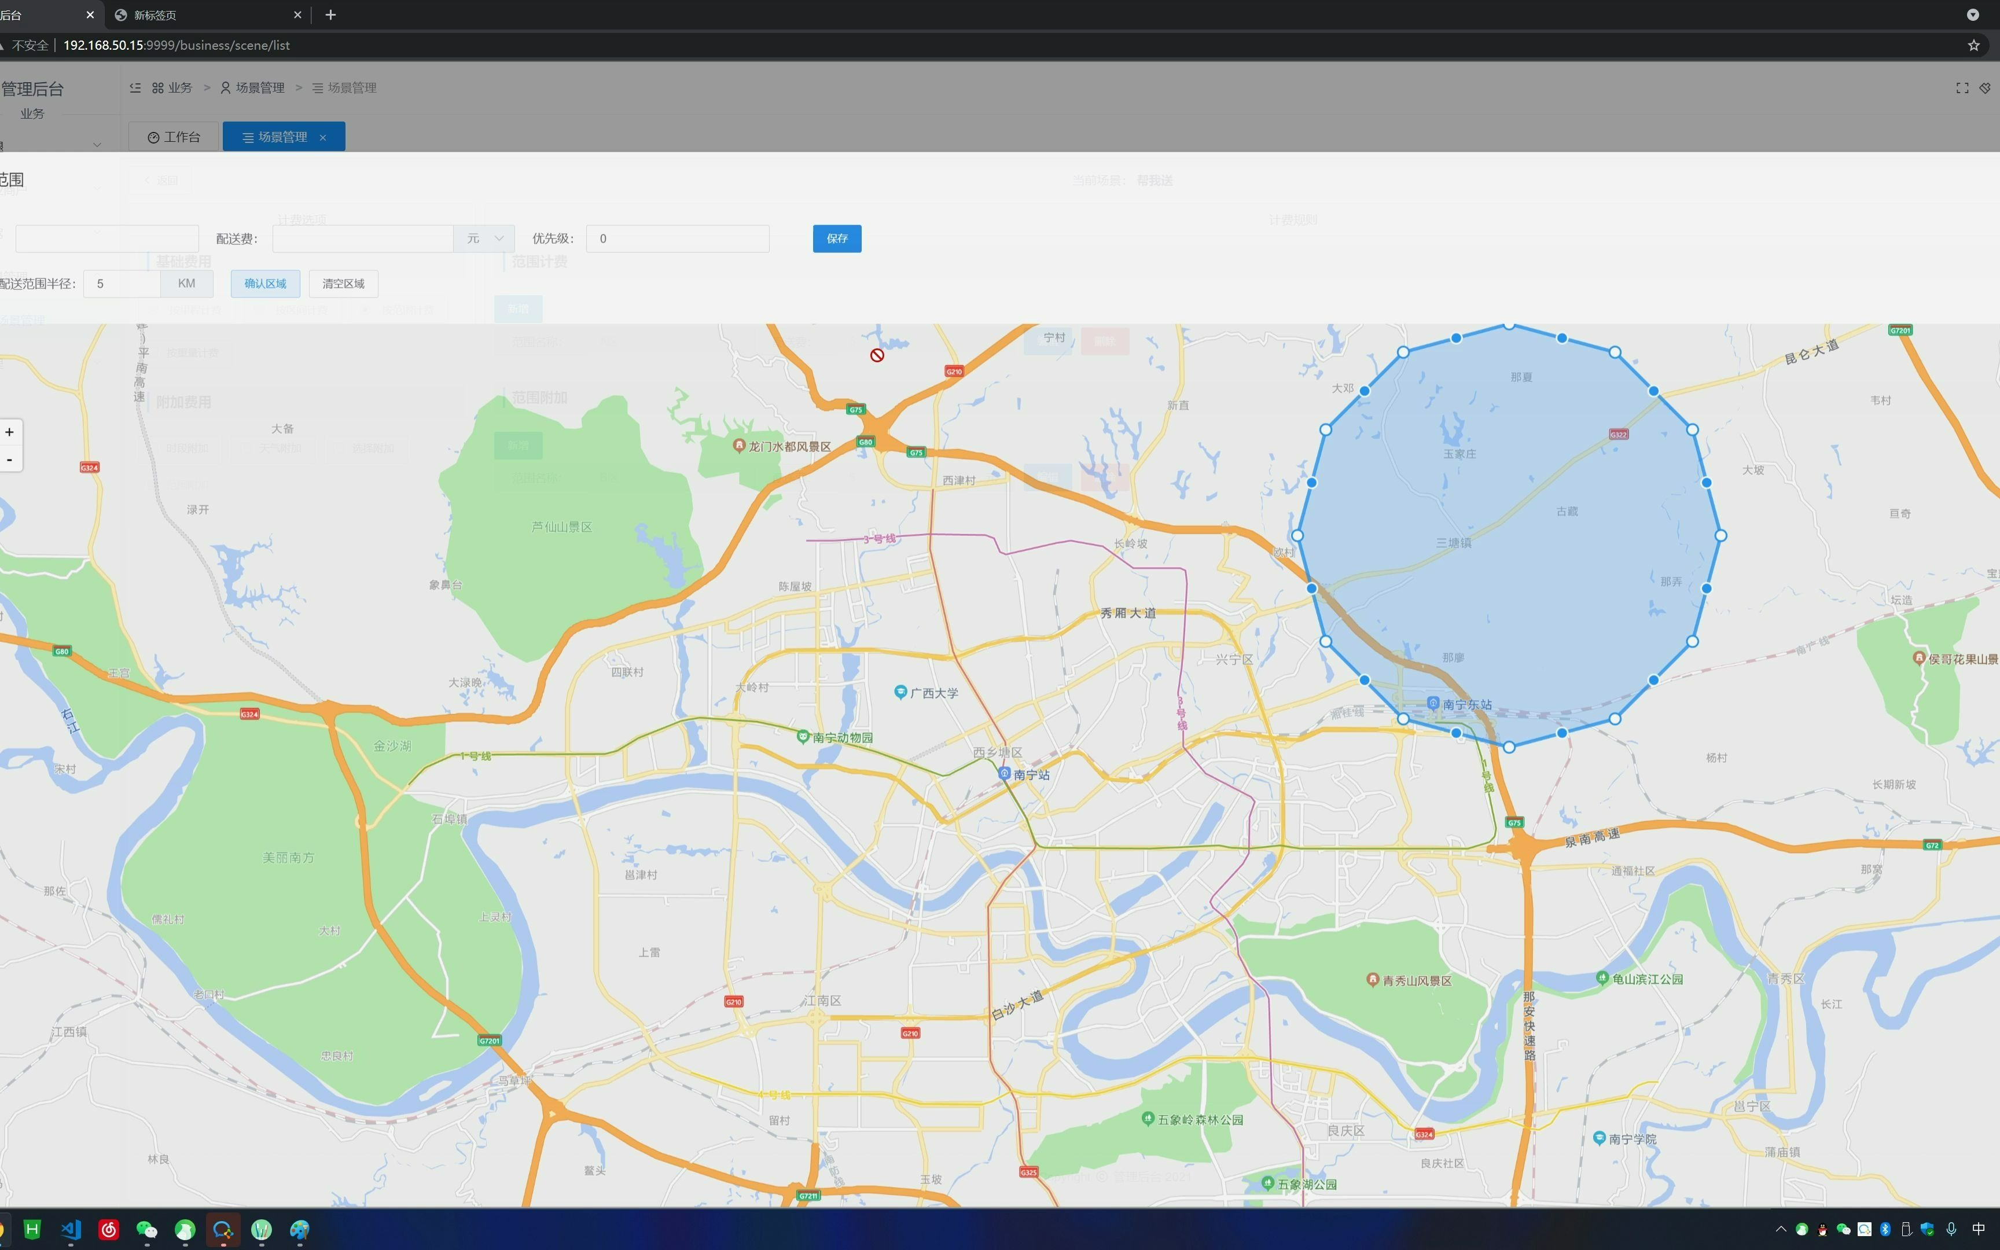
Task: Open NetEase Cloud Music from the taskbar
Action: [109, 1229]
